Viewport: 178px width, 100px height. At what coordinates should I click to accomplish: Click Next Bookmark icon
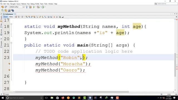click(43, 17)
